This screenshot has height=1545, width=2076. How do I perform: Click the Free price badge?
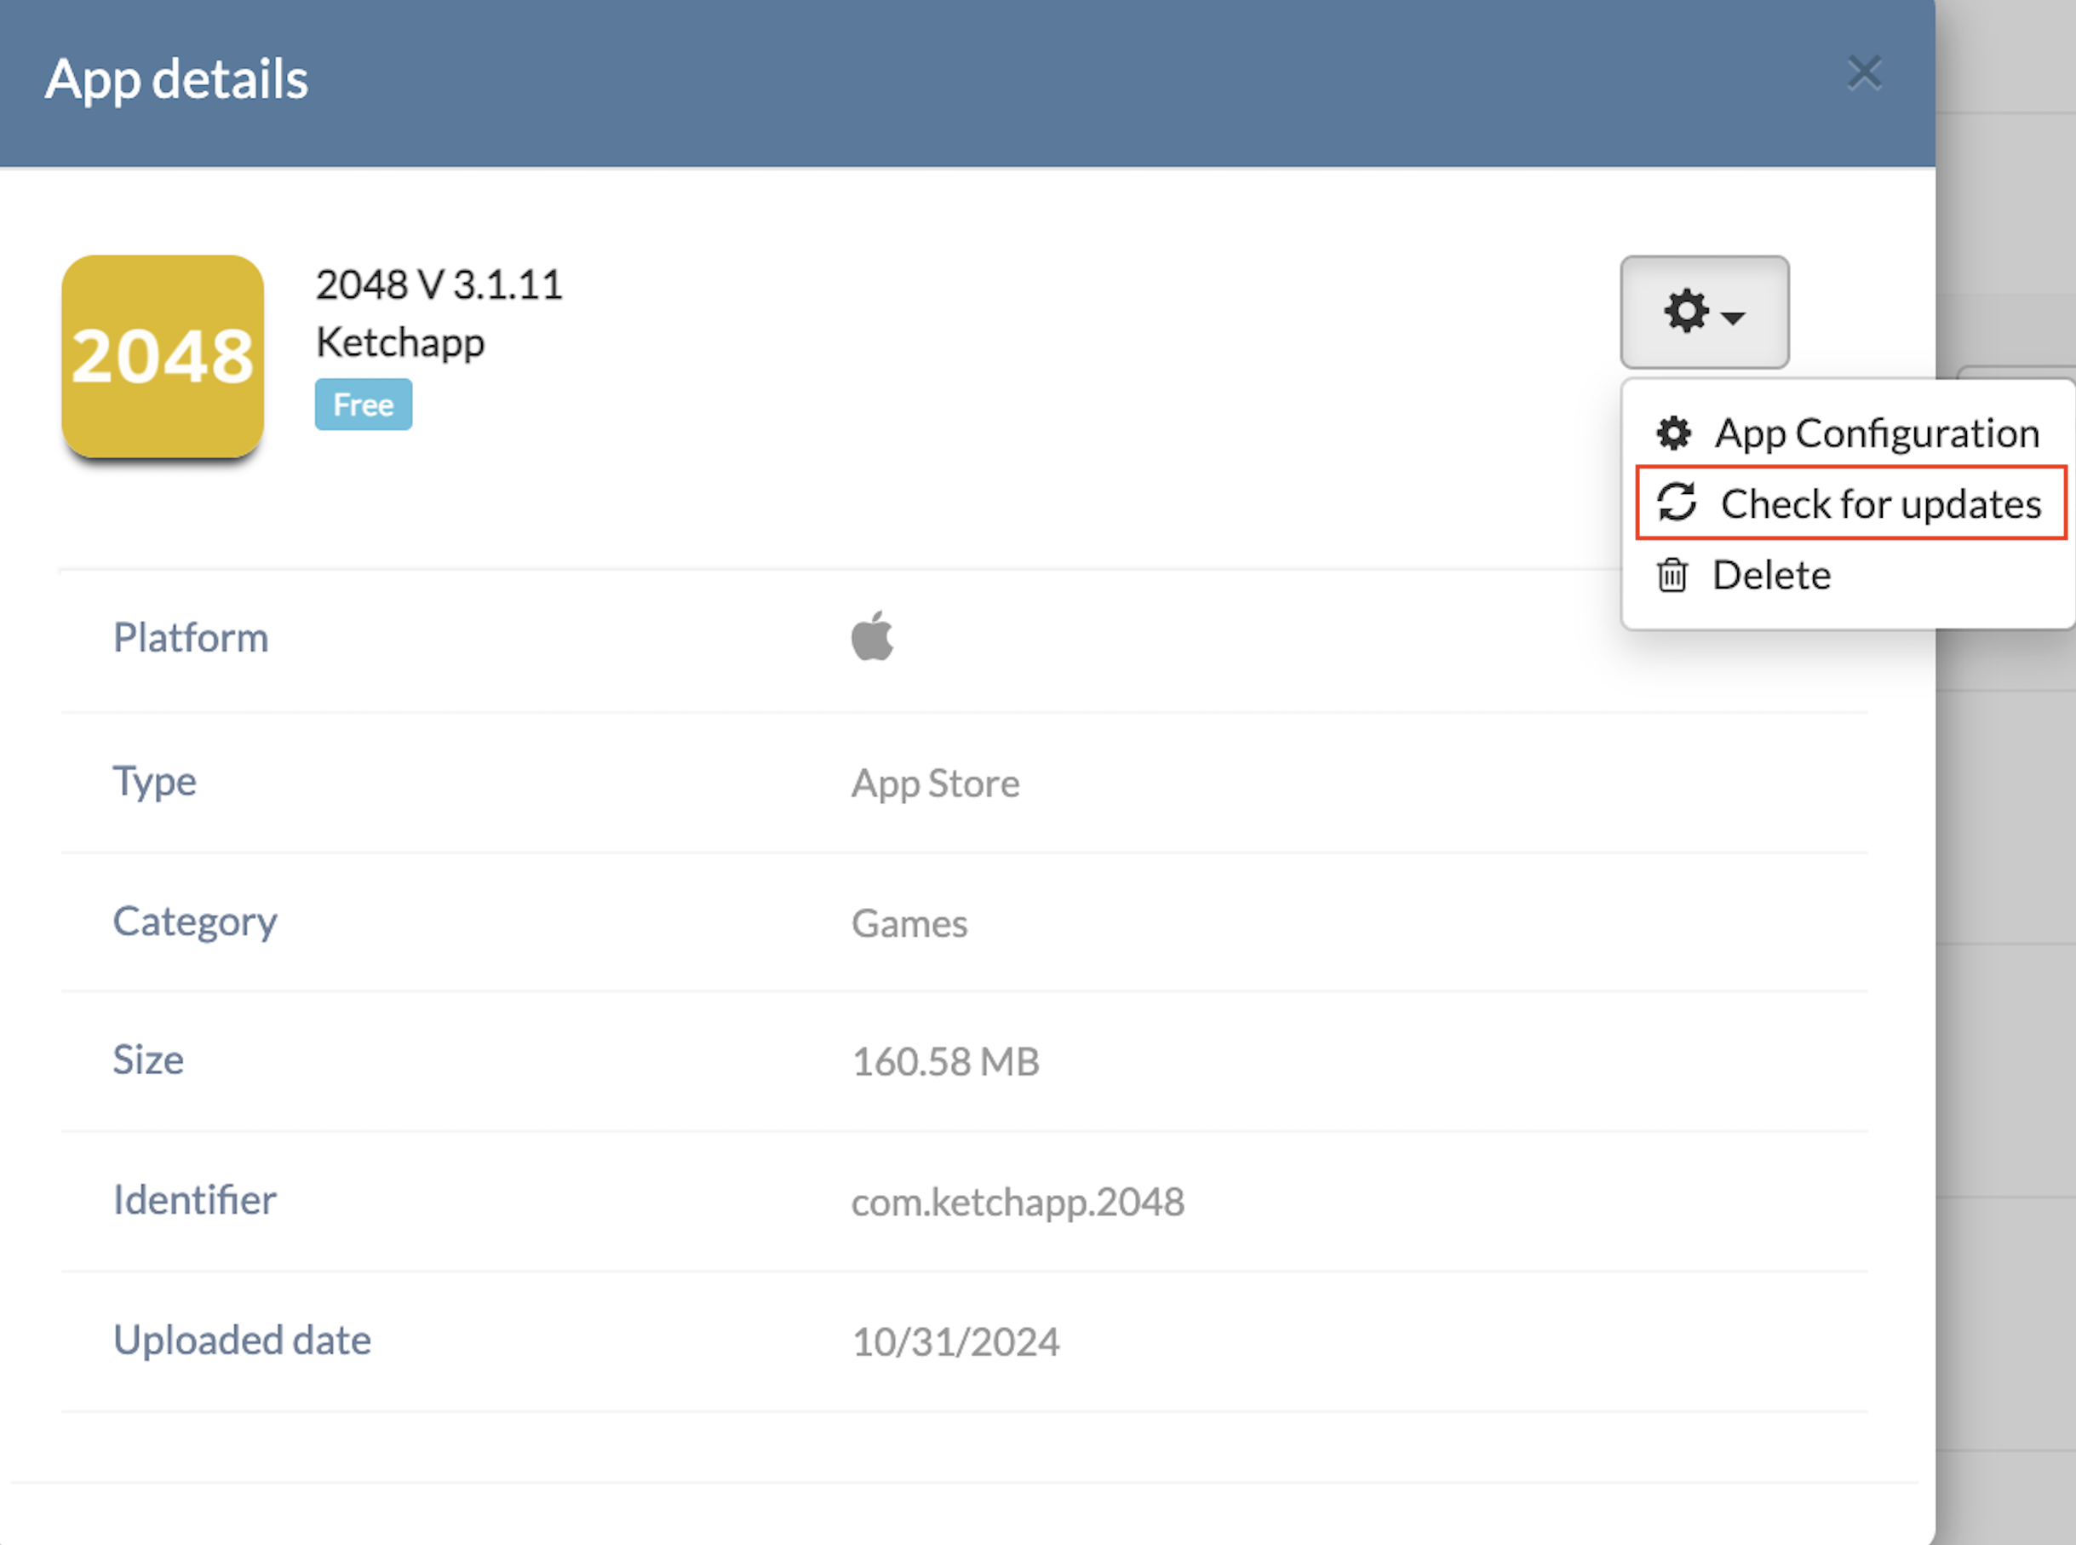click(x=363, y=404)
